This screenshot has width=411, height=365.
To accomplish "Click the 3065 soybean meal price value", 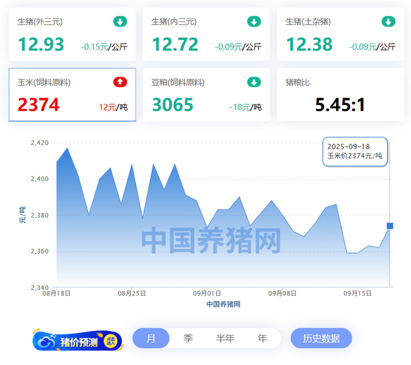I will point(173,104).
